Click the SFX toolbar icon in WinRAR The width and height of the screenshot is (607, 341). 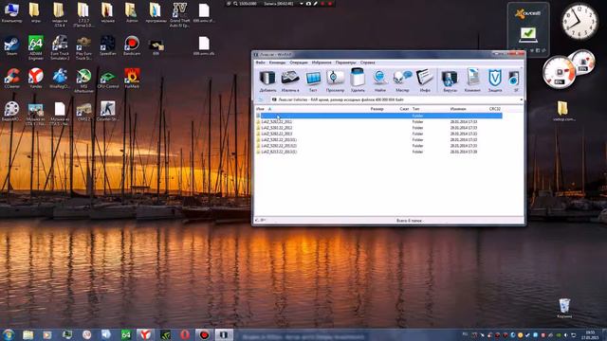[514, 81]
